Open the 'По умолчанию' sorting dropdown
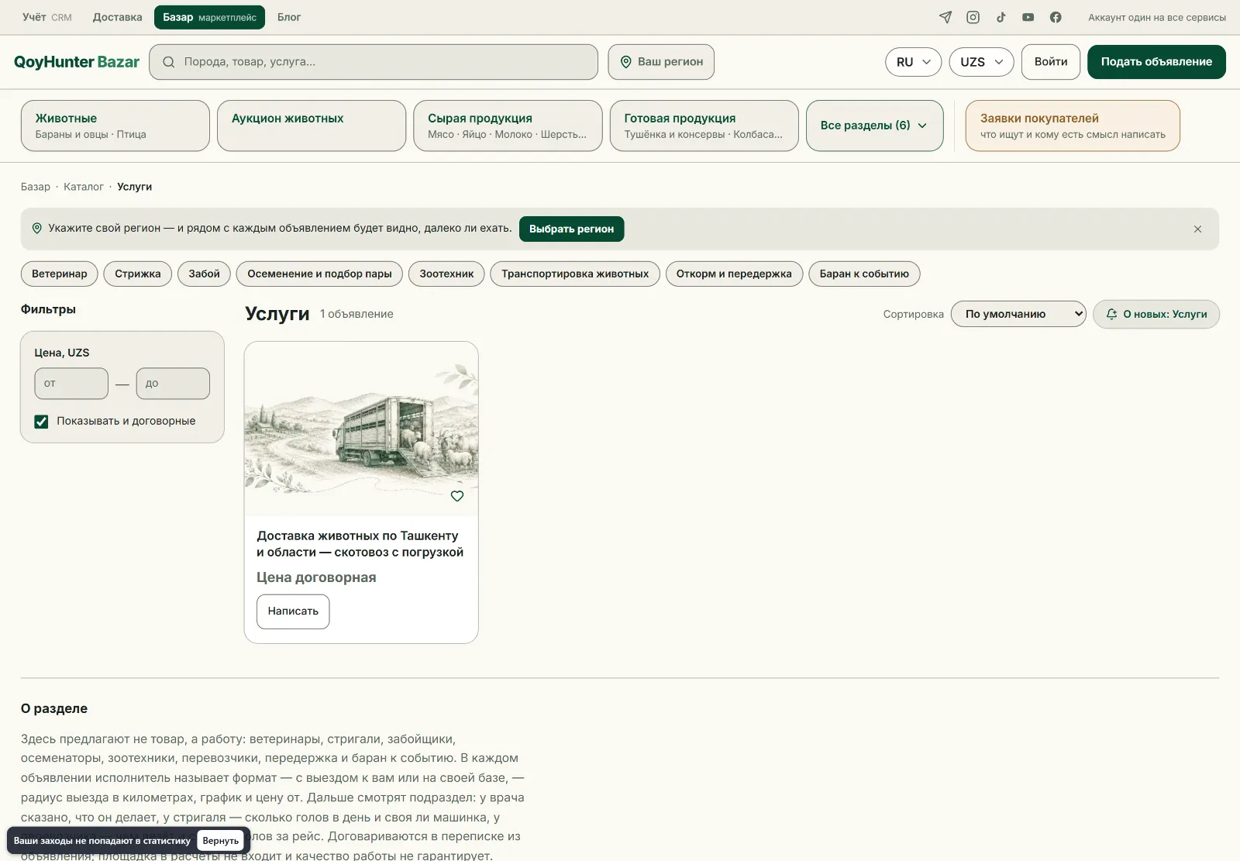This screenshot has width=1240, height=861. coord(1018,314)
